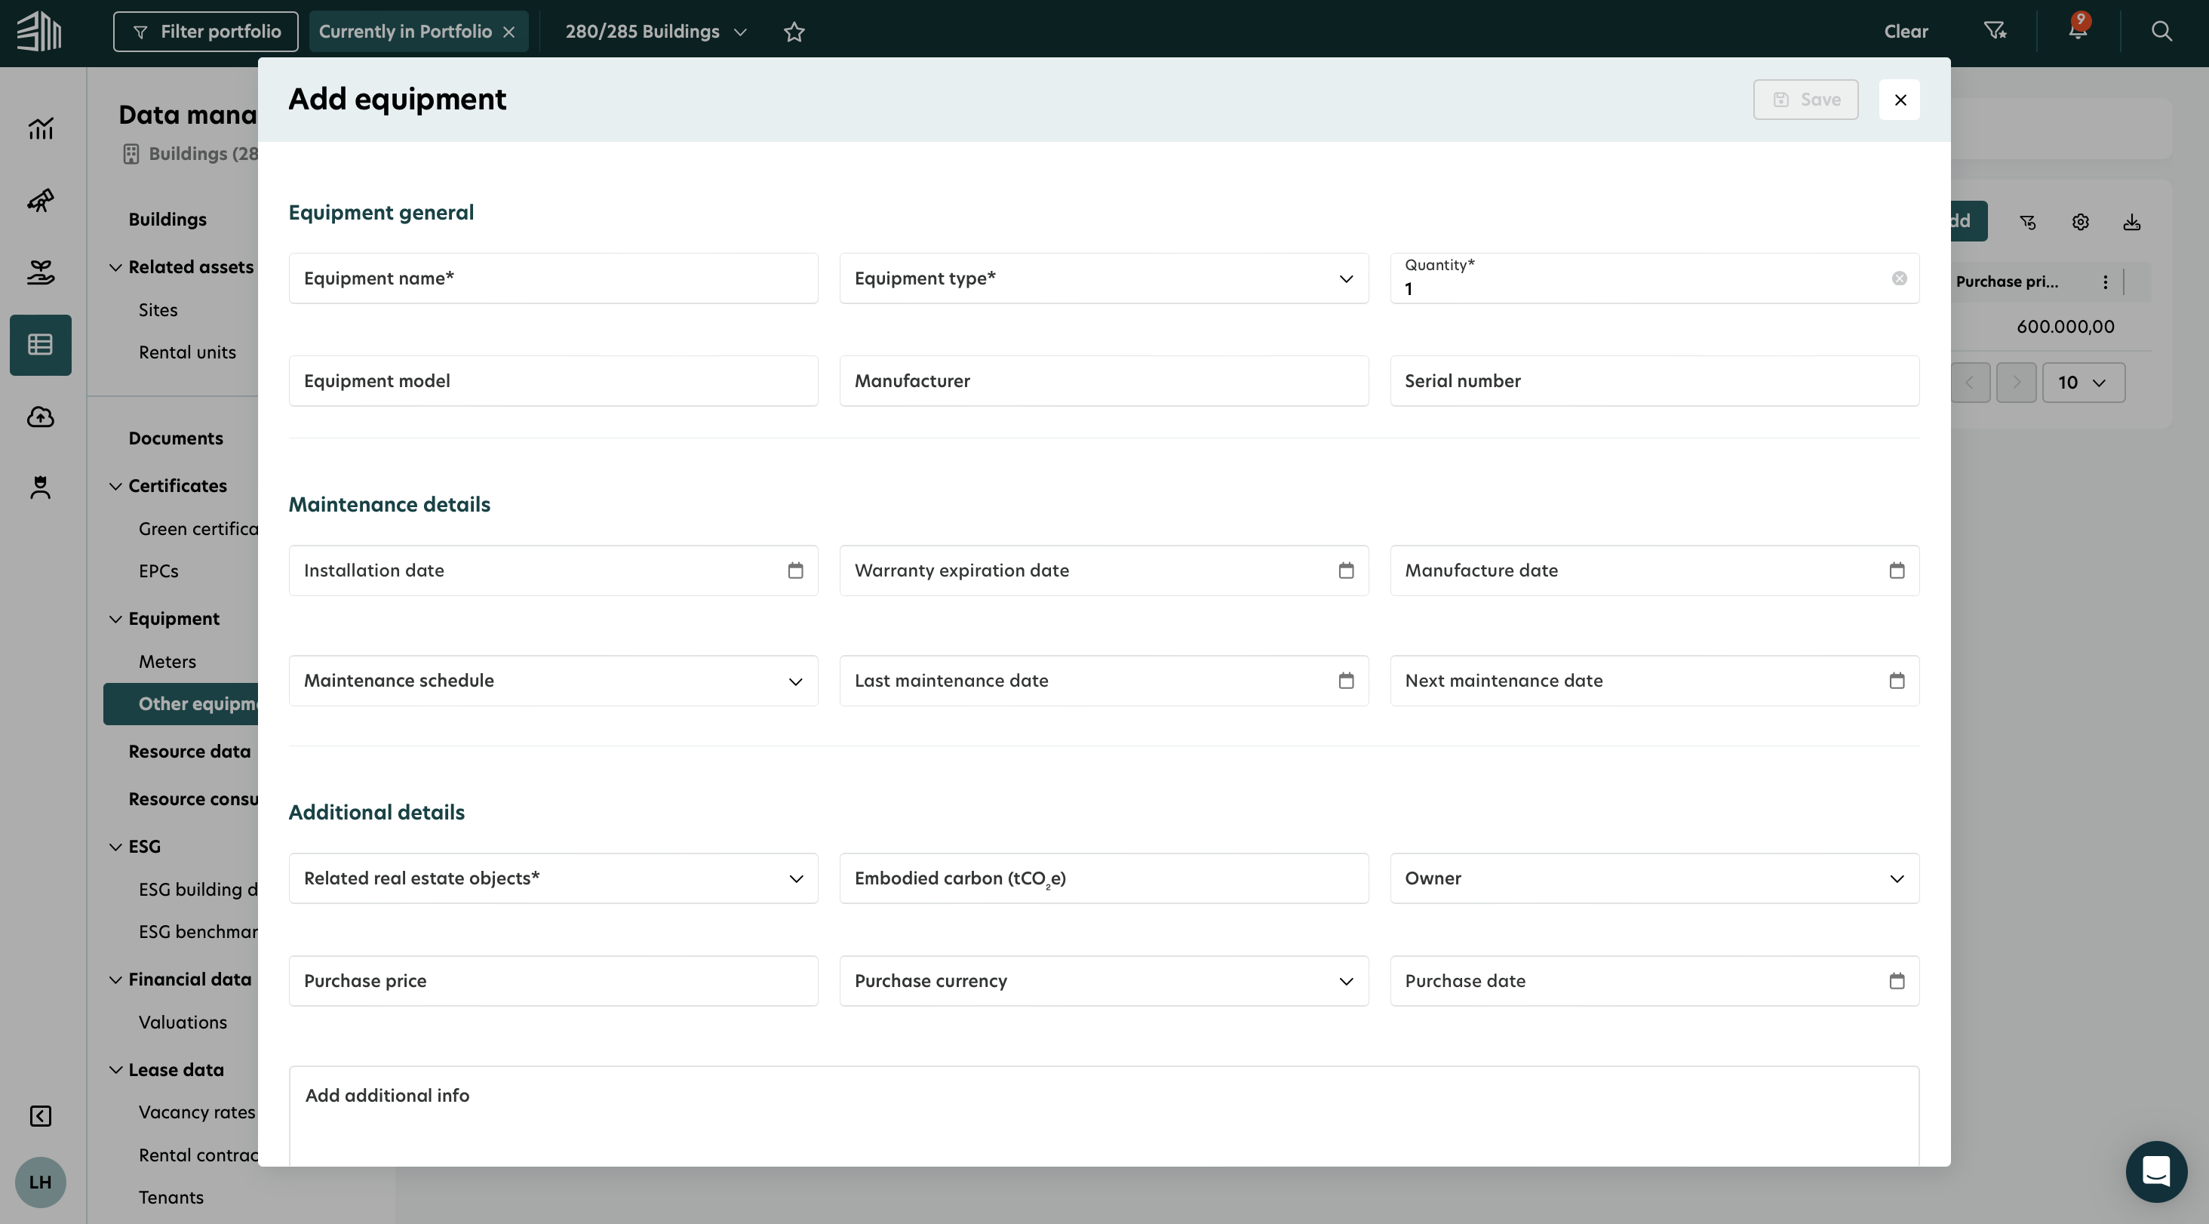The image size is (2209, 1224).
Task: Click the Clear button in top bar
Action: [1906, 32]
